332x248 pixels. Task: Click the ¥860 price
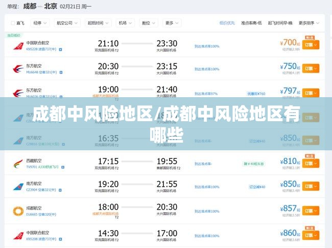[290, 233]
